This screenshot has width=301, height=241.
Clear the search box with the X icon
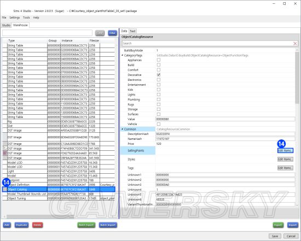point(295,44)
